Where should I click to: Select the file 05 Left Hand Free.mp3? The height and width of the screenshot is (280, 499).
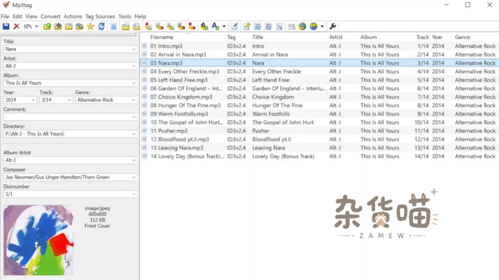coord(179,80)
